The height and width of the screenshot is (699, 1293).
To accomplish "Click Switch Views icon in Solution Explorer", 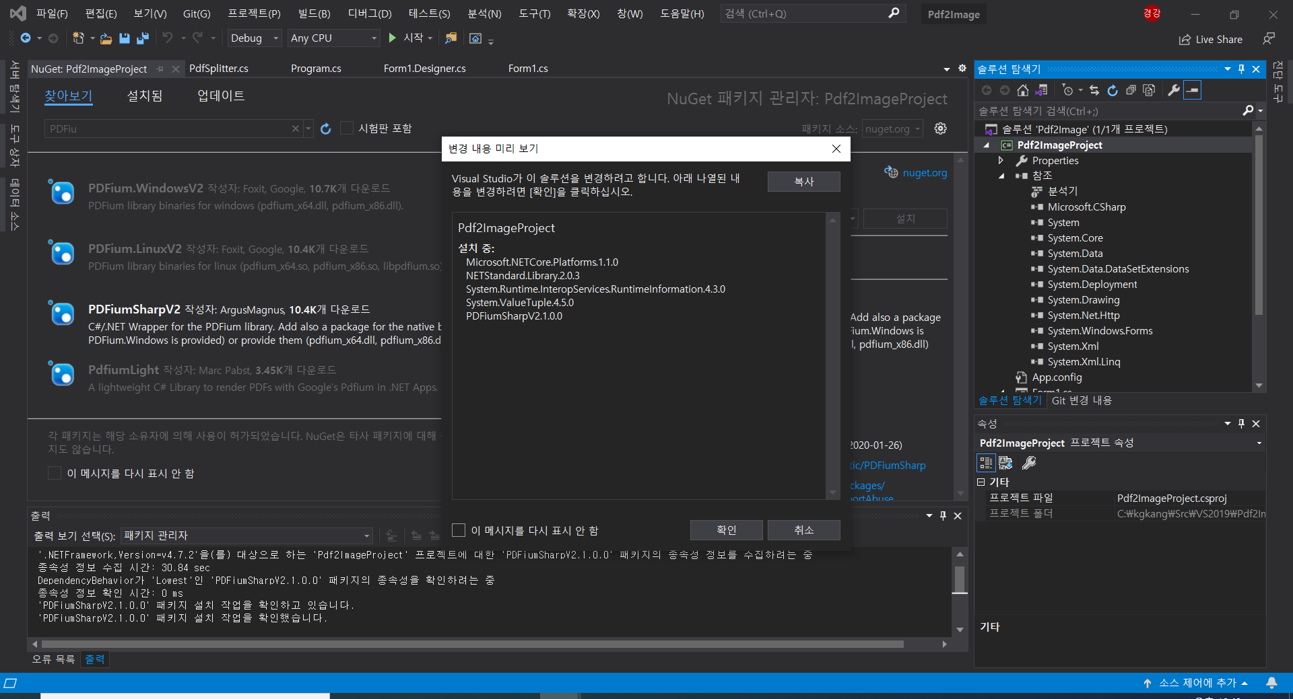I will (x=1041, y=90).
